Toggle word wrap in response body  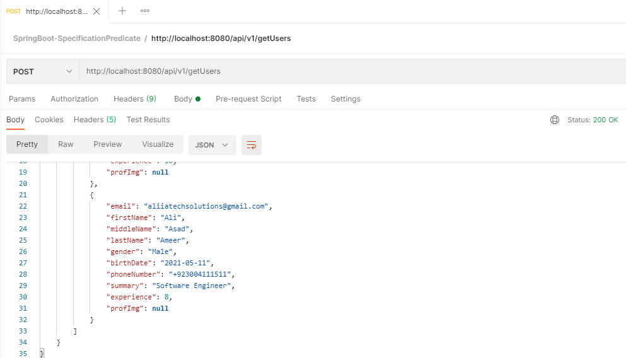pyautogui.click(x=252, y=145)
